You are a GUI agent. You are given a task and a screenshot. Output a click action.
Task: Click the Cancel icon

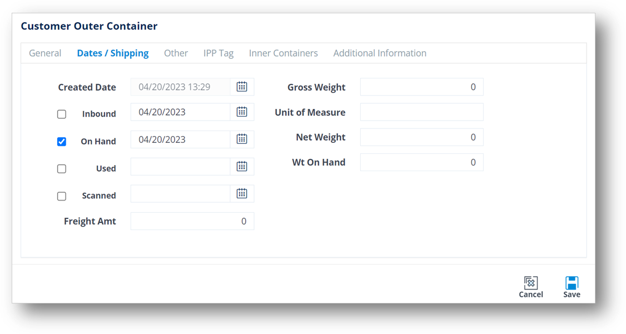tap(530, 282)
